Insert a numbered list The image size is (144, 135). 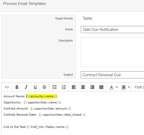[64, 87]
